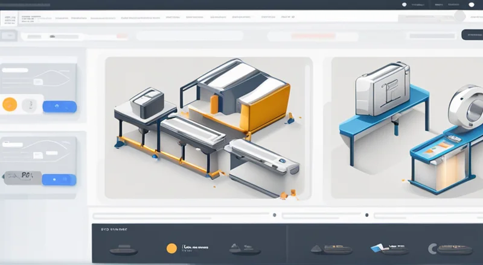Screen dimensions: 483x265
Task: Select the pyramid-shaped machine icon in bottom bar
Action: click(245, 248)
